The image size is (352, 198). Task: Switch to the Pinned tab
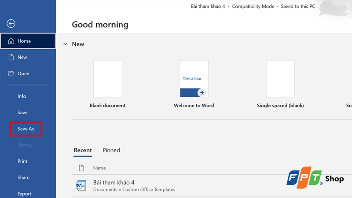(x=111, y=150)
